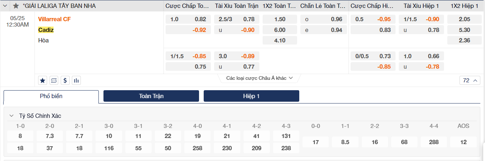Expand other Asian bet types dropdown
This screenshot has width=485, height=161.
[259, 78]
